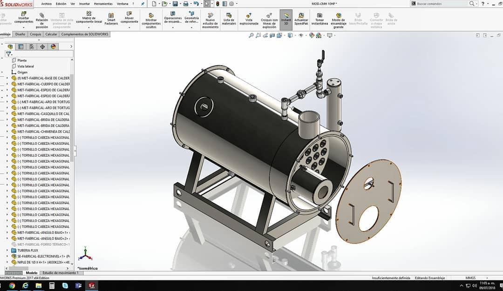The width and height of the screenshot is (503, 291).
Task: Toggle Modo de ensamblaje grande
Action: (339, 21)
